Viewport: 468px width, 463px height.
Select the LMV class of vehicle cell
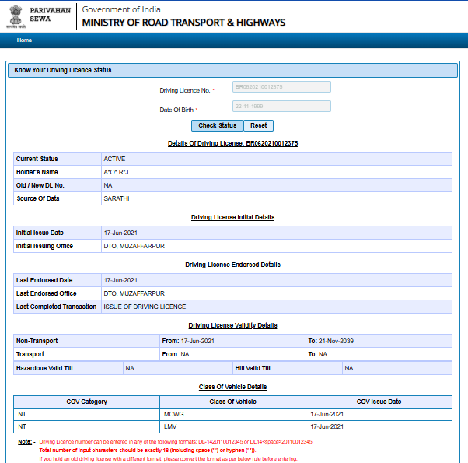(171, 426)
